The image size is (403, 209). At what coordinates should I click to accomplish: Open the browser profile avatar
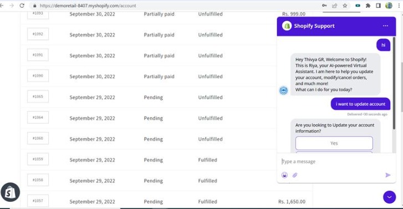click(x=389, y=6)
